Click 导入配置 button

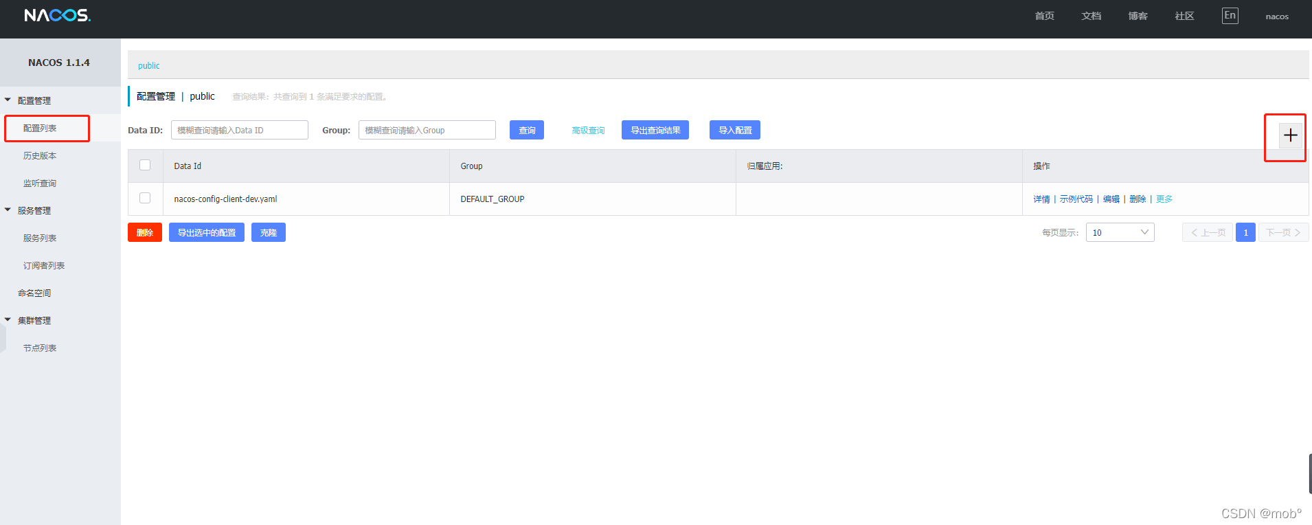tap(735, 130)
